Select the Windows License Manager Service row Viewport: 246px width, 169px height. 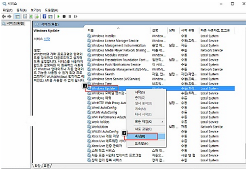point(161,41)
